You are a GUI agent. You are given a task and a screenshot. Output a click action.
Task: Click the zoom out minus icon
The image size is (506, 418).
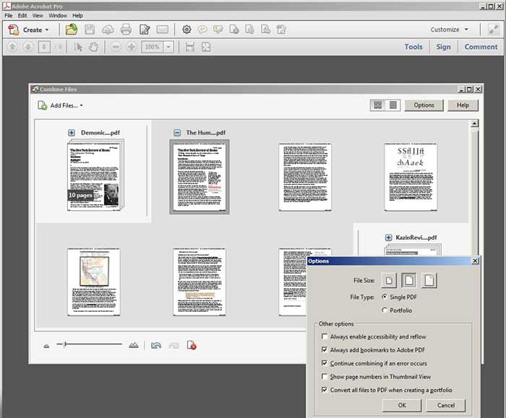(116, 47)
